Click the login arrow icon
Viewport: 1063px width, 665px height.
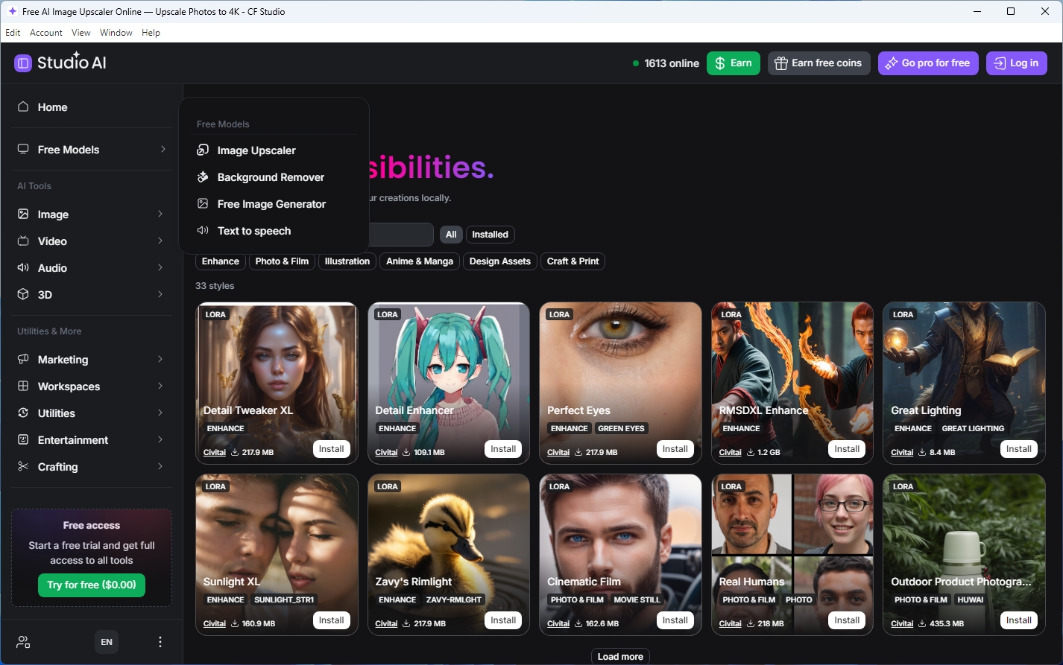pyautogui.click(x=1000, y=63)
